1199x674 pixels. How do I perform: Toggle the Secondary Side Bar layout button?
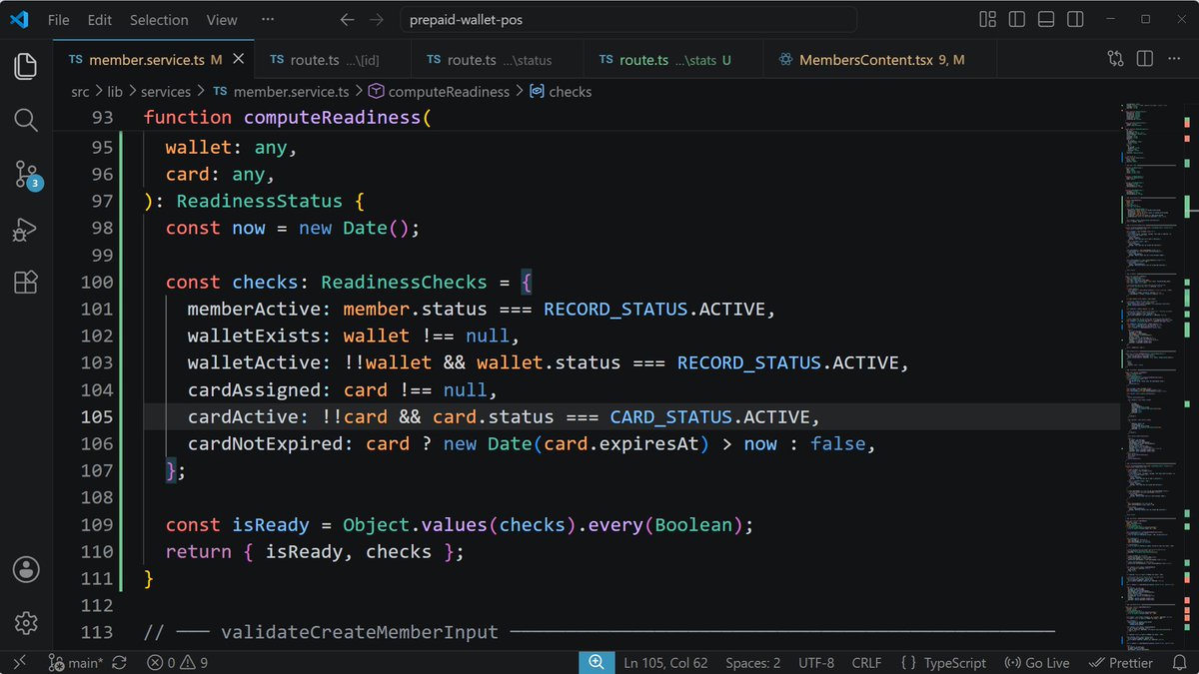point(1074,19)
